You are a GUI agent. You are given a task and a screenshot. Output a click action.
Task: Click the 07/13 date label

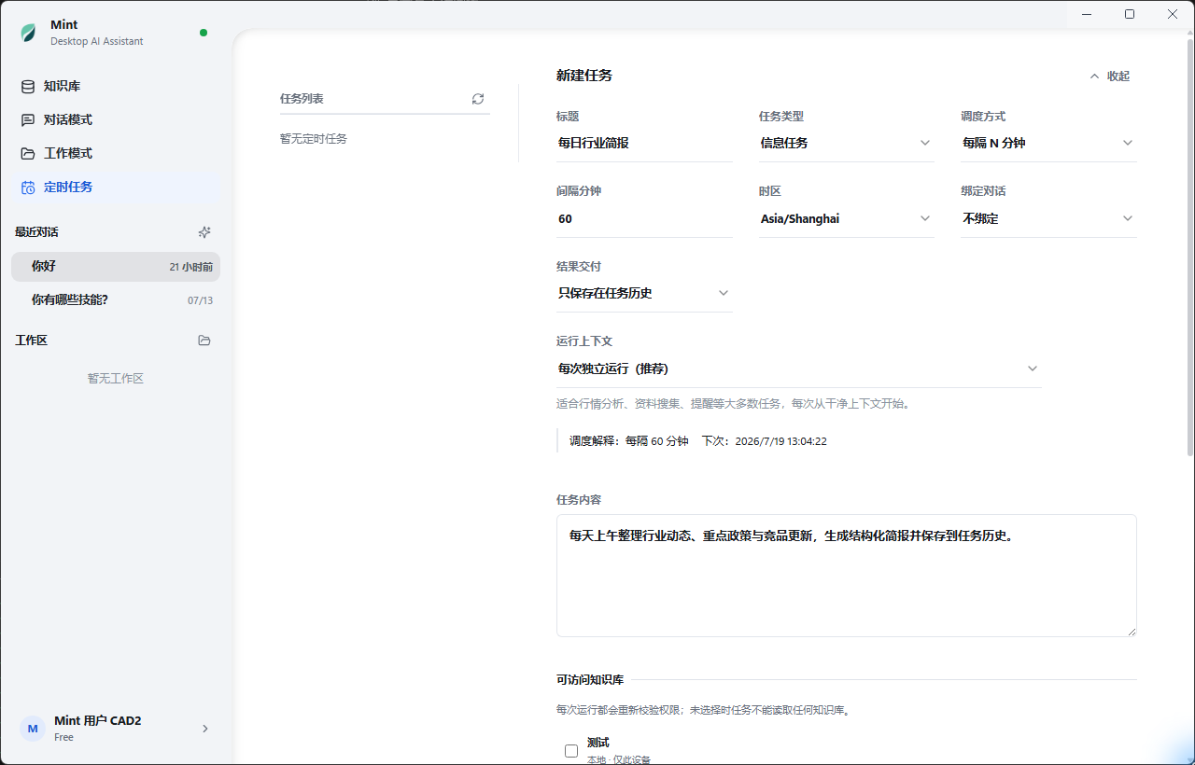[x=200, y=300]
